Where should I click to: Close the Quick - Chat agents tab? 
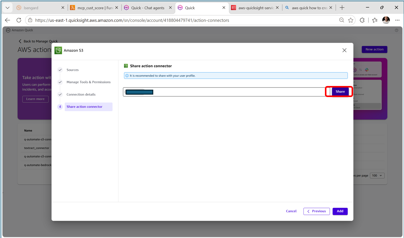point(170,8)
